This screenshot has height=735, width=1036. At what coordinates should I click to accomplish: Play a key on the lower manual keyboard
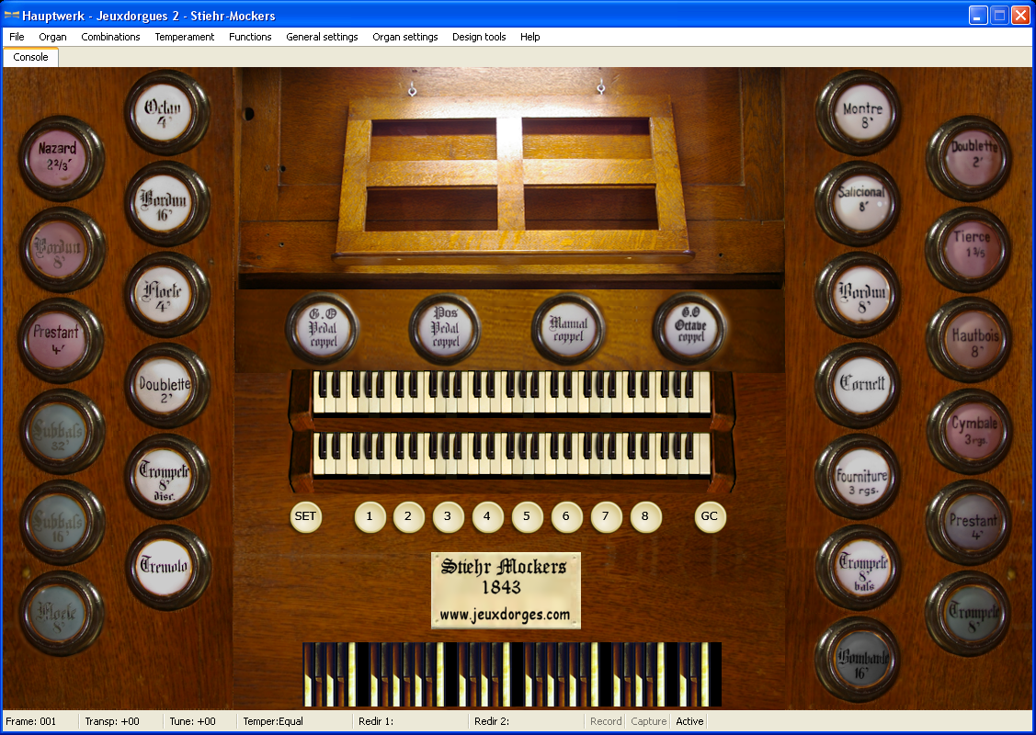click(511, 454)
